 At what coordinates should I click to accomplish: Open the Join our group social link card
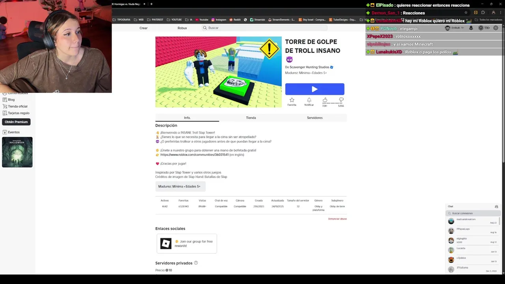pyautogui.click(x=187, y=243)
